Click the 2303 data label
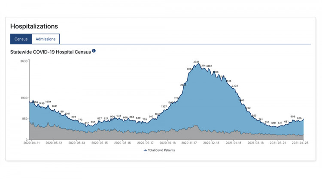 235,86
